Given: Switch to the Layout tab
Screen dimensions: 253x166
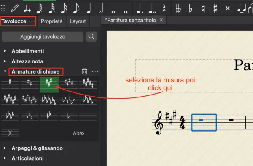Looking at the screenshot, I should pyautogui.click(x=78, y=21).
